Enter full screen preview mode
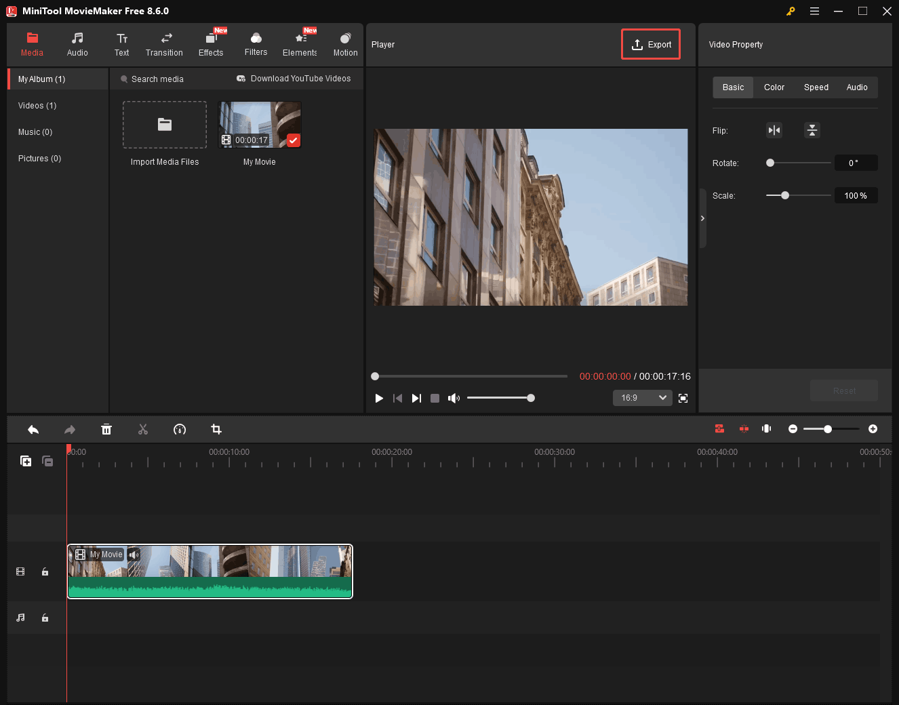Screen dimensions: 899x705 683,399
